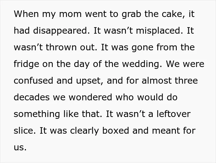Viewport: 216px width, 163px height.
Task: Click the word "gone" in the third line
Action: (x=143, y=48)
